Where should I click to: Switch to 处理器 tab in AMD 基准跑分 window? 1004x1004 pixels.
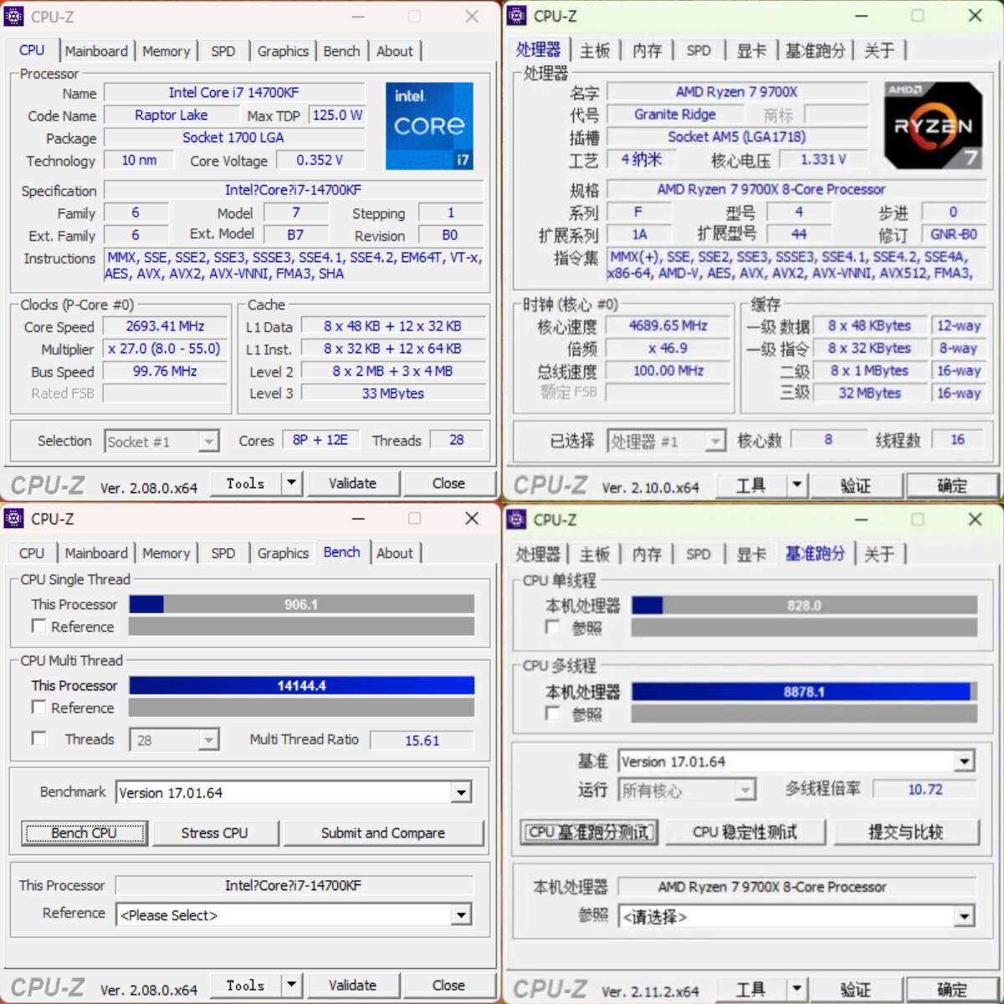click(x=538, y=554)
